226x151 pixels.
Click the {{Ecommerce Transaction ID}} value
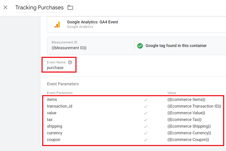tap(194, 106)
